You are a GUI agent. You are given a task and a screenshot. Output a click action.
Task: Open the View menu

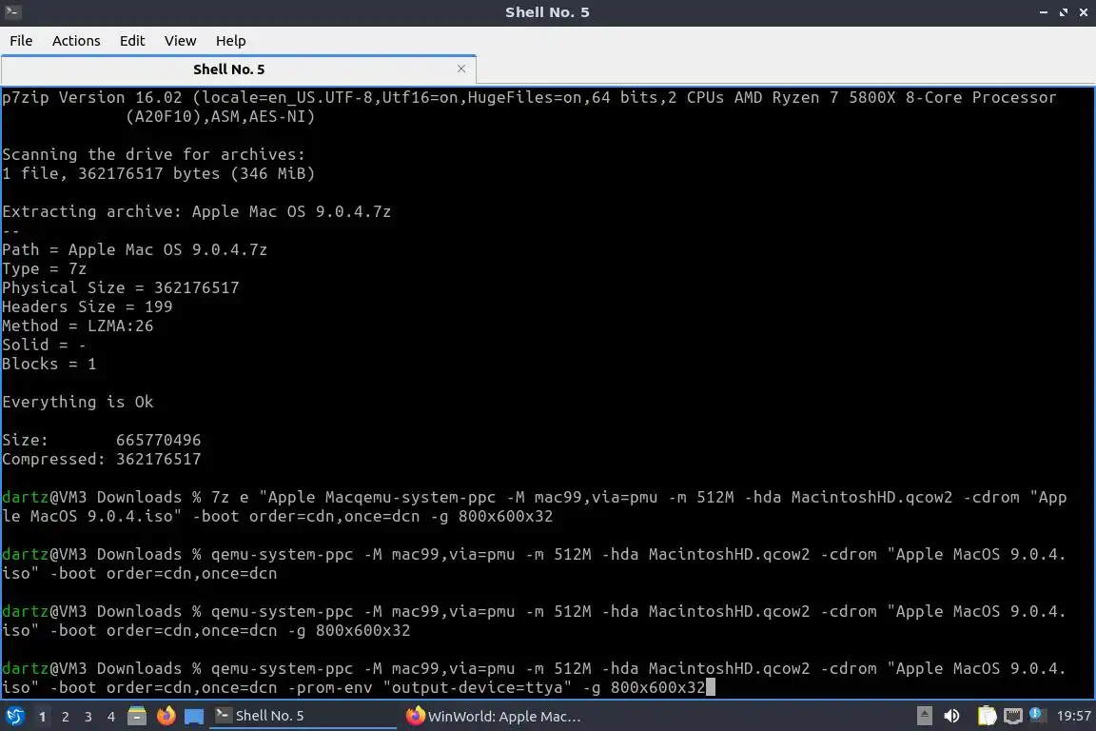[x=181, y=41]
